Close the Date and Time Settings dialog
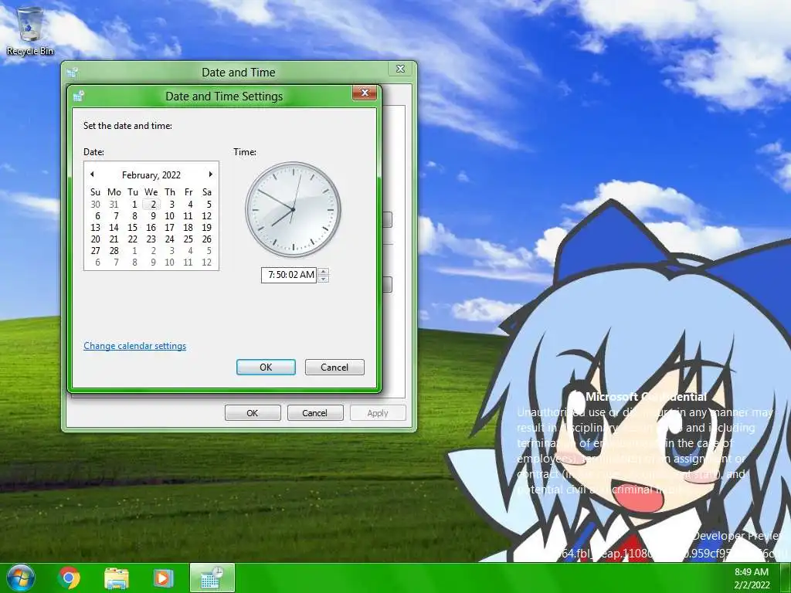 click(365, 93)
